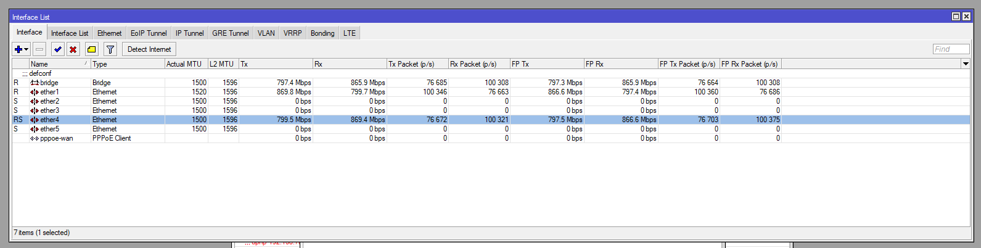This screenshot has width=981, height=248.
Task: Open the IP Tunnel tab
Action: pos(189,33)
